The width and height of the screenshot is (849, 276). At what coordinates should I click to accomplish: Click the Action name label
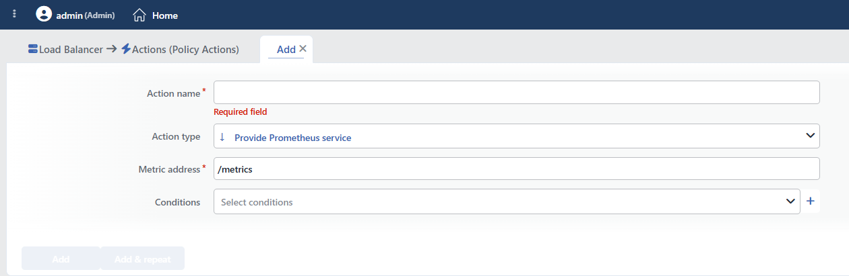(173, 93)
